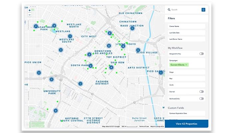Click the City West map label
The width and height of the screenshot is (233, 133).
[x=89, y=37]
